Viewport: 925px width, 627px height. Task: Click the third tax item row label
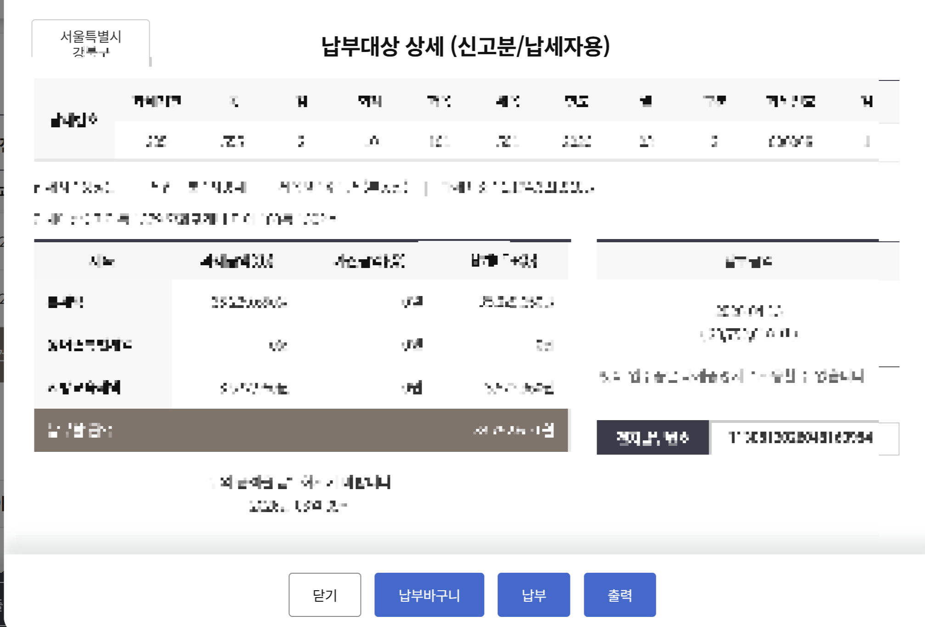pyautogui.click(x=85, y=388)
